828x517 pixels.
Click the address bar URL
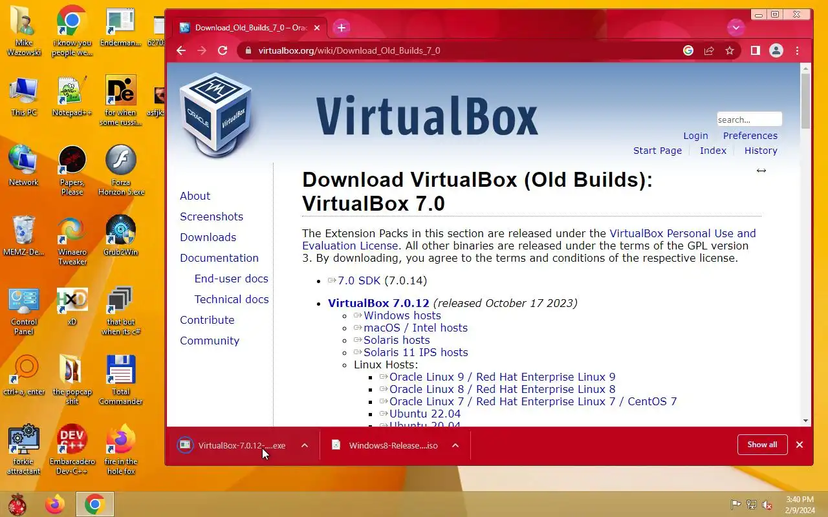349,50
